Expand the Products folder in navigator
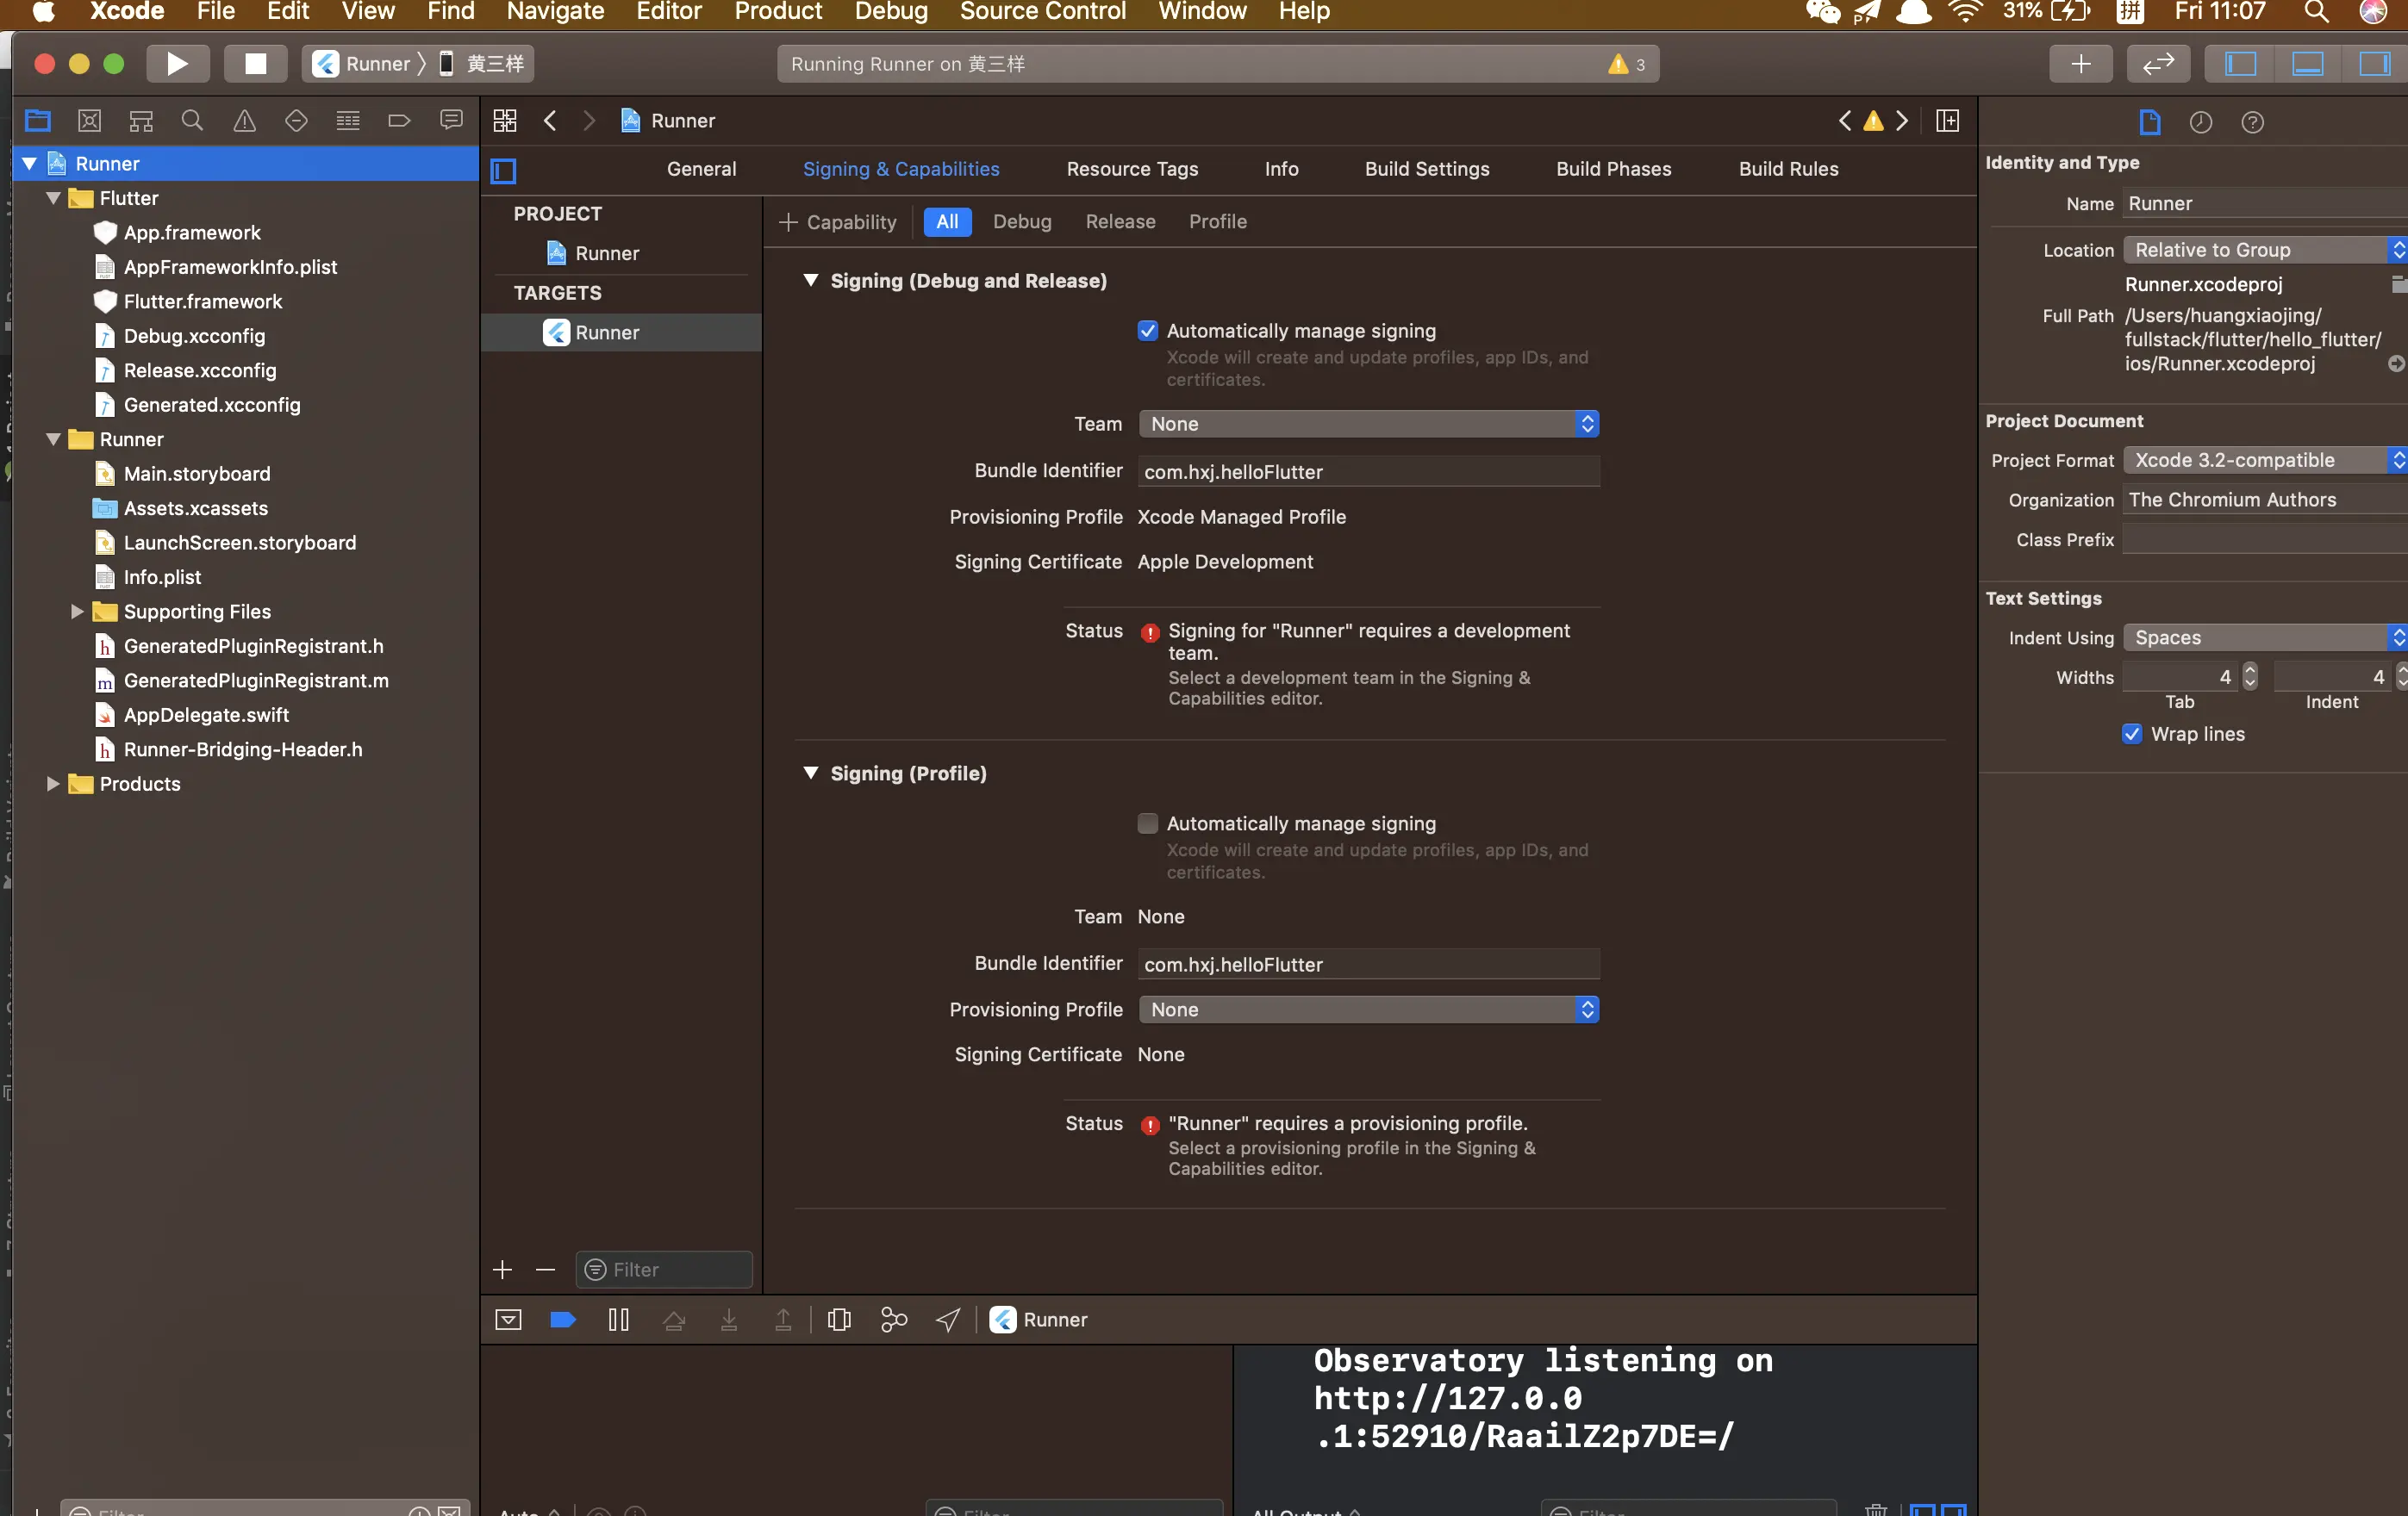Viewport: 2408px width, 1516px height. pos(53,784)
